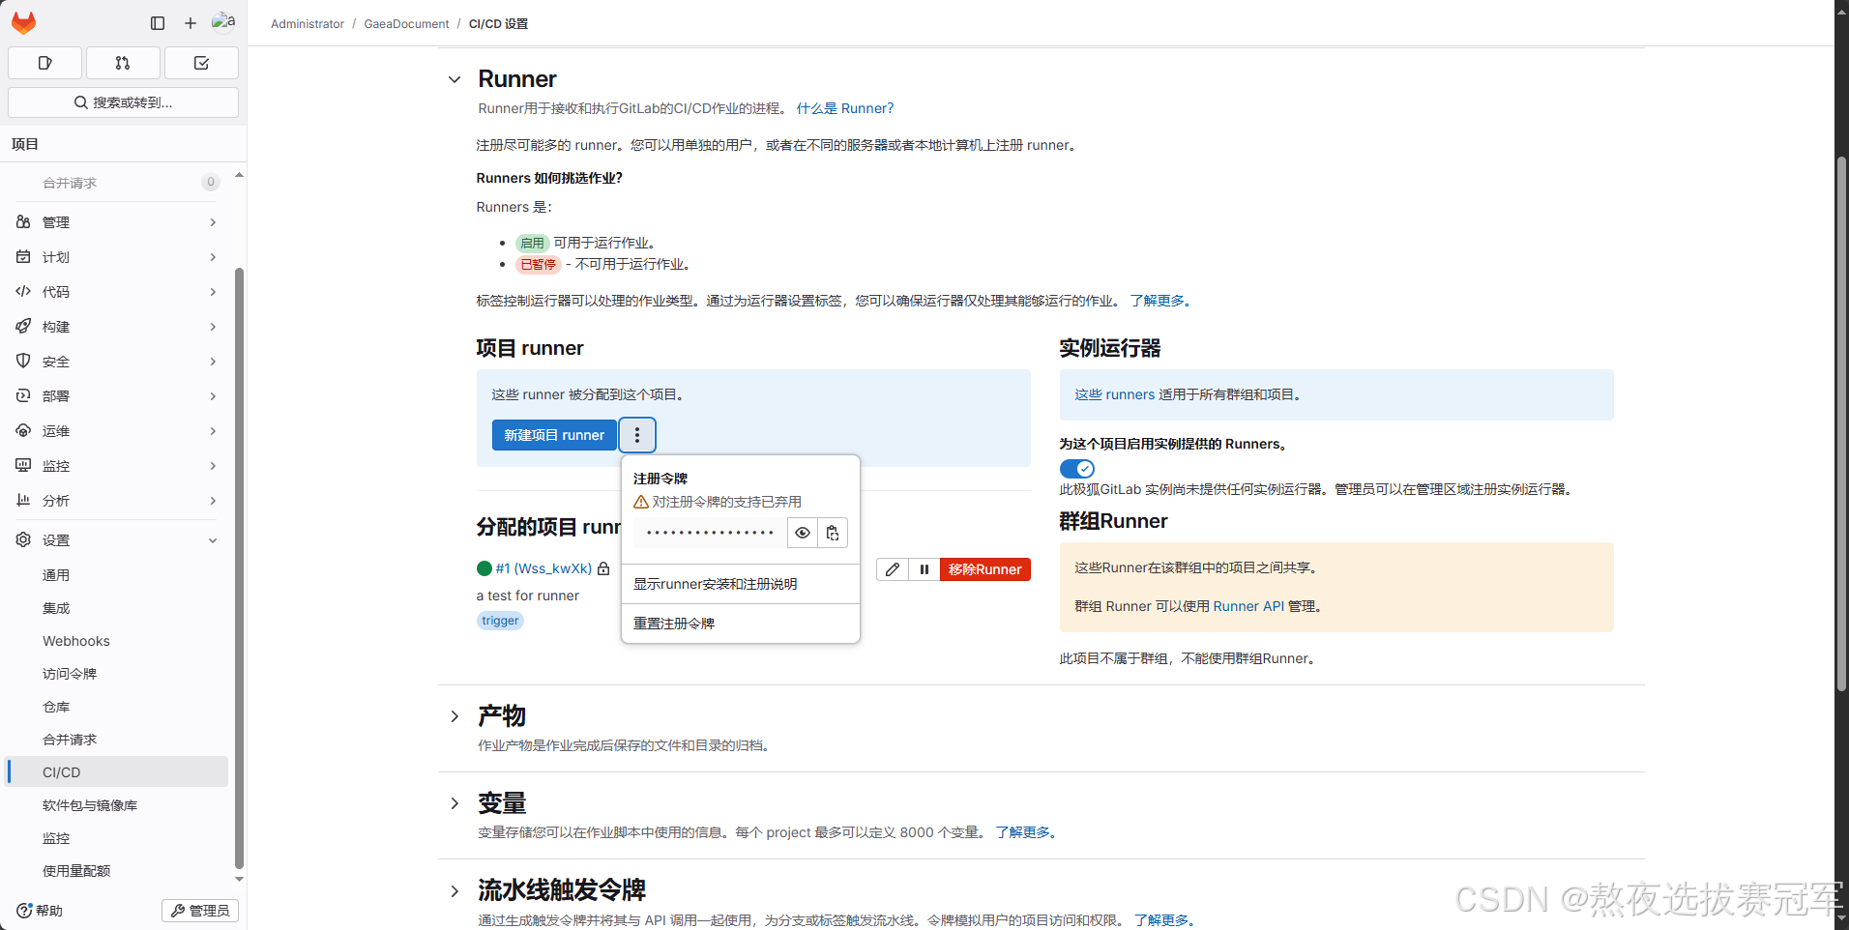Click the 部署 rocket icon in sidebar
1849x930 pixels.
click(x=23, y=395)
